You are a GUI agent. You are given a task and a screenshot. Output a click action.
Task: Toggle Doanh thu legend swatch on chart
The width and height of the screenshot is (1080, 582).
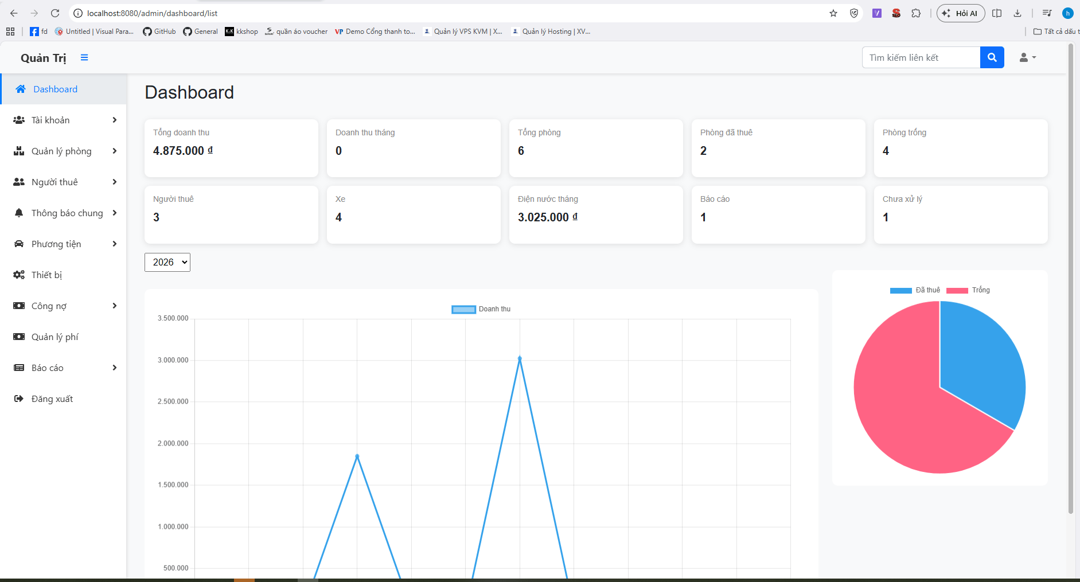[463, 310]
